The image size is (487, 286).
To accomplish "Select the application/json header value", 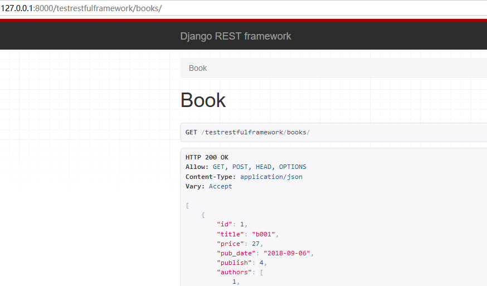I will [271, 177].
